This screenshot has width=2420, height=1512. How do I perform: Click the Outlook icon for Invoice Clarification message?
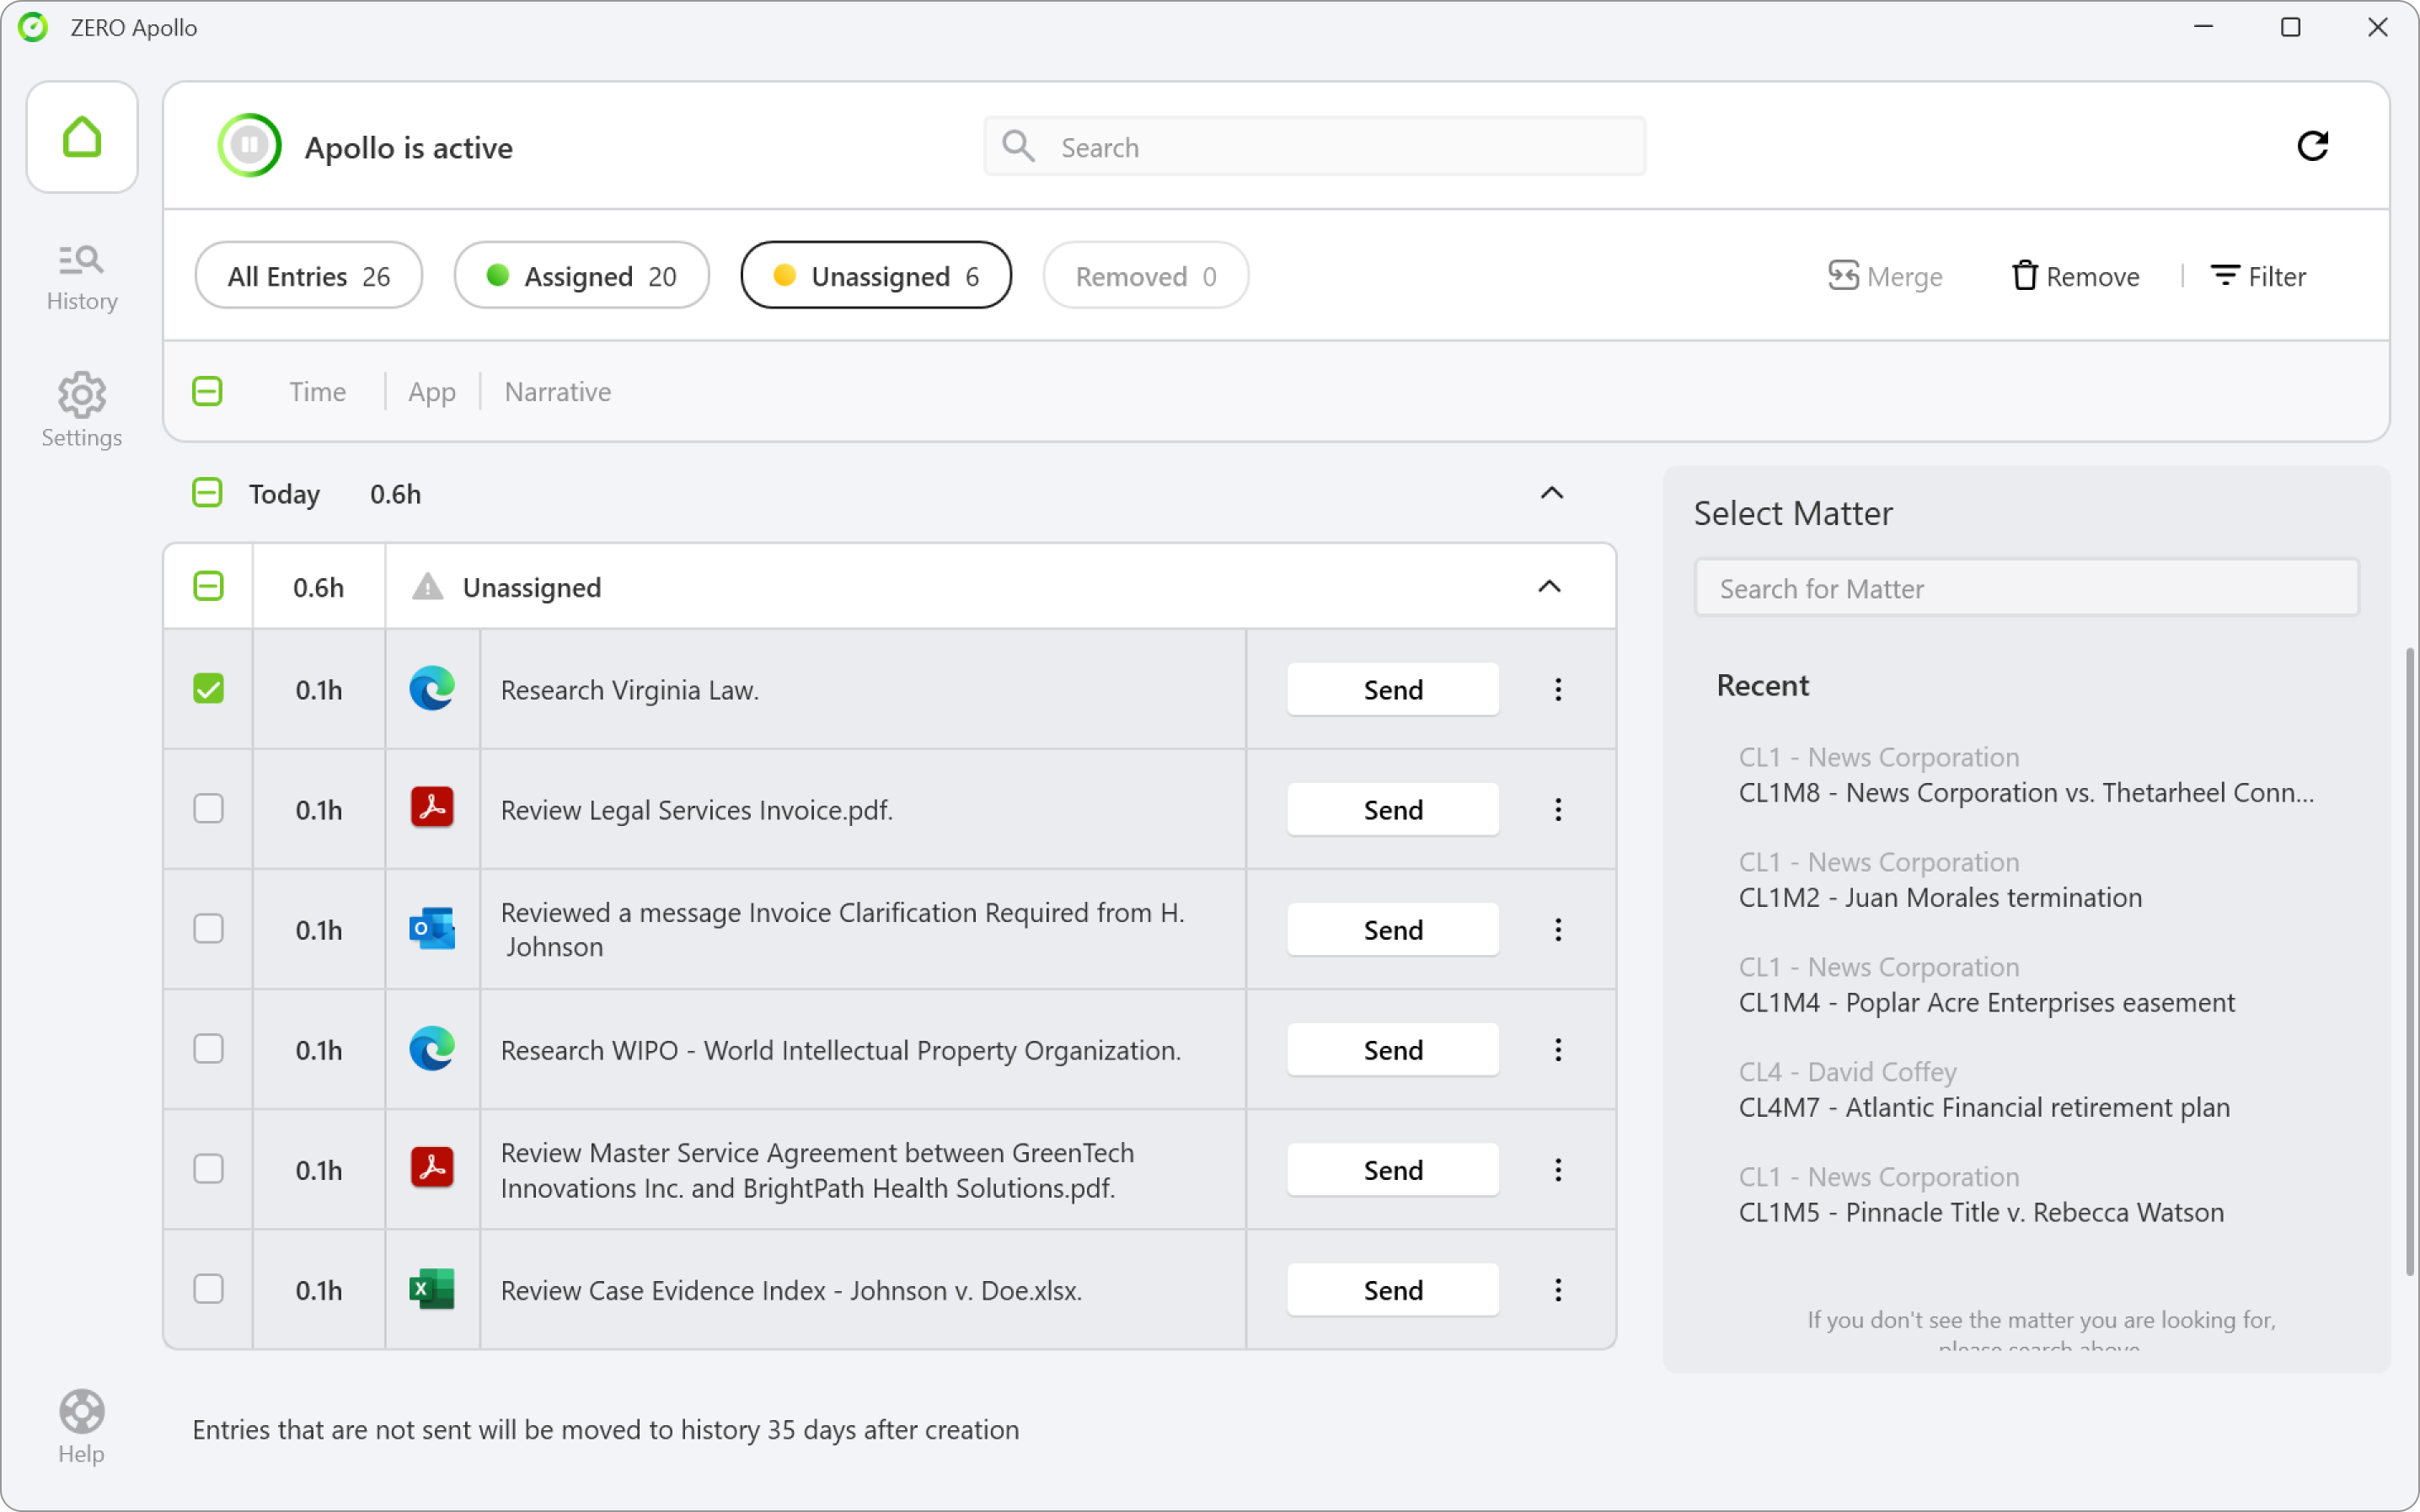point(431,928)
